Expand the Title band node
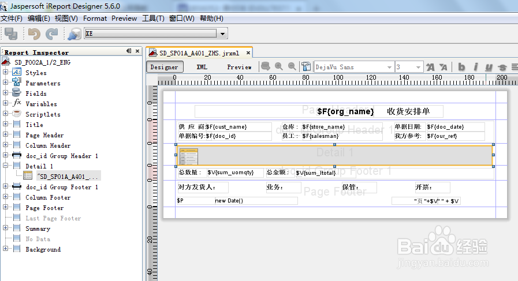 (5, 124)
